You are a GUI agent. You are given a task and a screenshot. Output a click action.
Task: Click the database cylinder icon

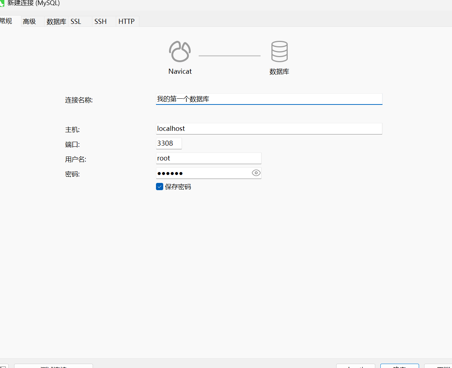tap(279, 51)
